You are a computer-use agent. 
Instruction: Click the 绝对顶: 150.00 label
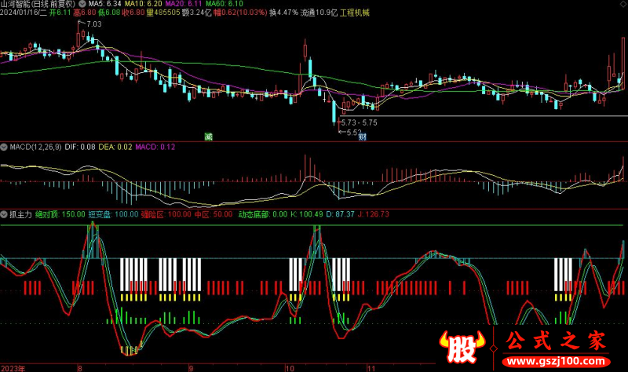pos(60,214)
